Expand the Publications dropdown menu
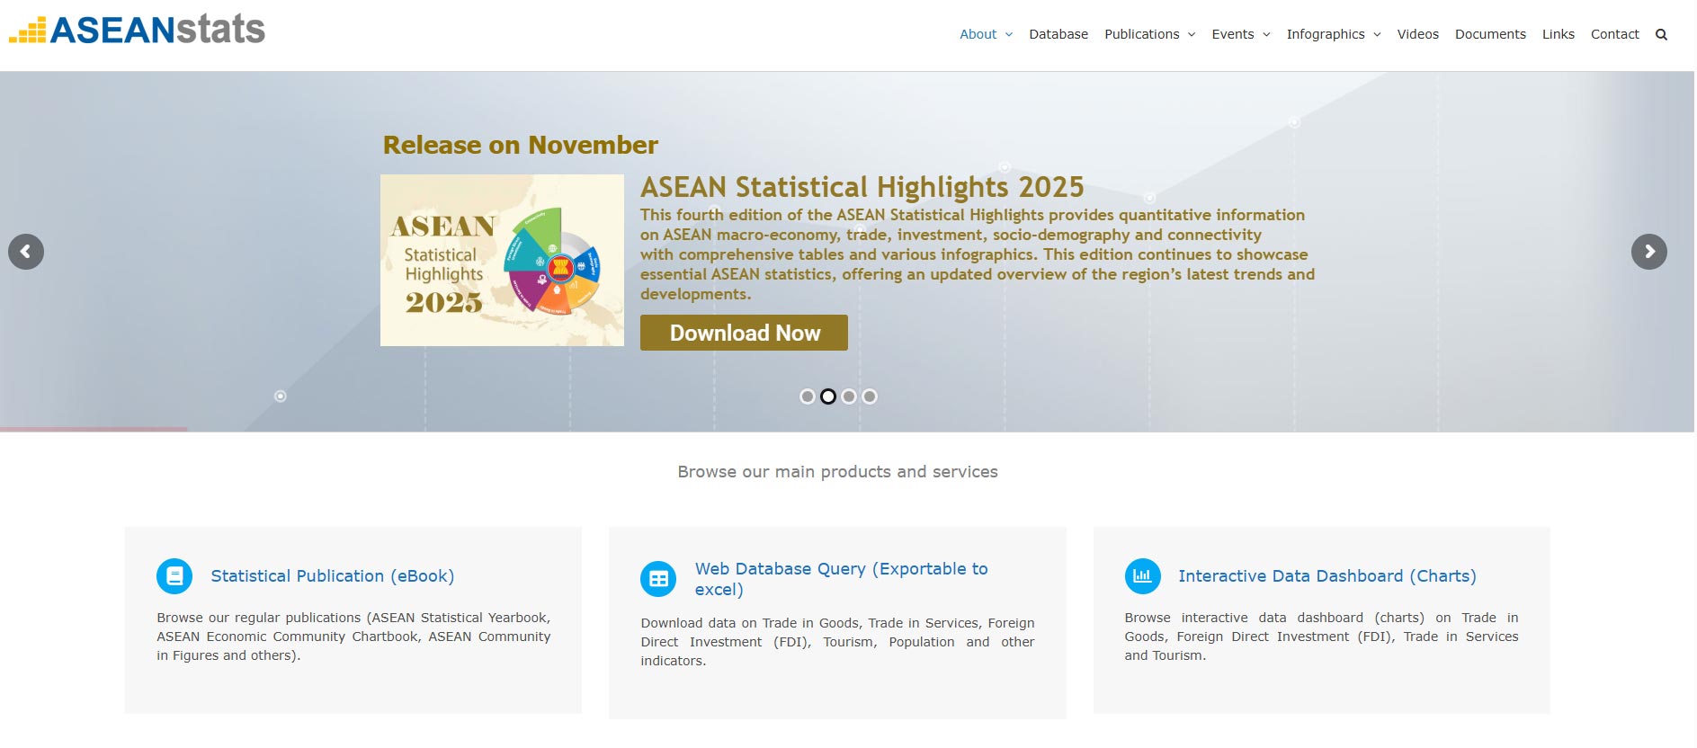The width and height of the screenshot is (1697, 748). coord(1149,34)
